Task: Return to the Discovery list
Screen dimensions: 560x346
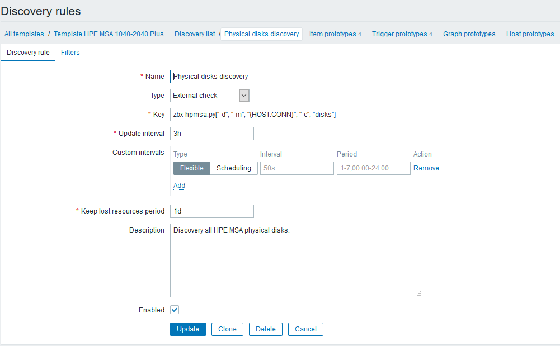Action: (x=194, y=34)
